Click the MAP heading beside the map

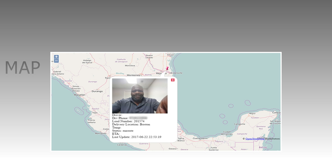(23, 68)
